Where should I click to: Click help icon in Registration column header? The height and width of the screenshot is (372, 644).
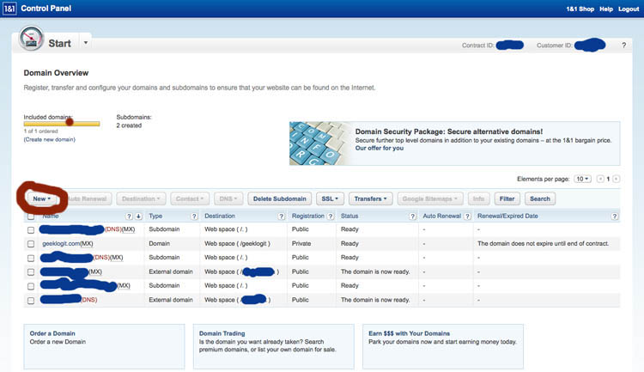point(333,216)
